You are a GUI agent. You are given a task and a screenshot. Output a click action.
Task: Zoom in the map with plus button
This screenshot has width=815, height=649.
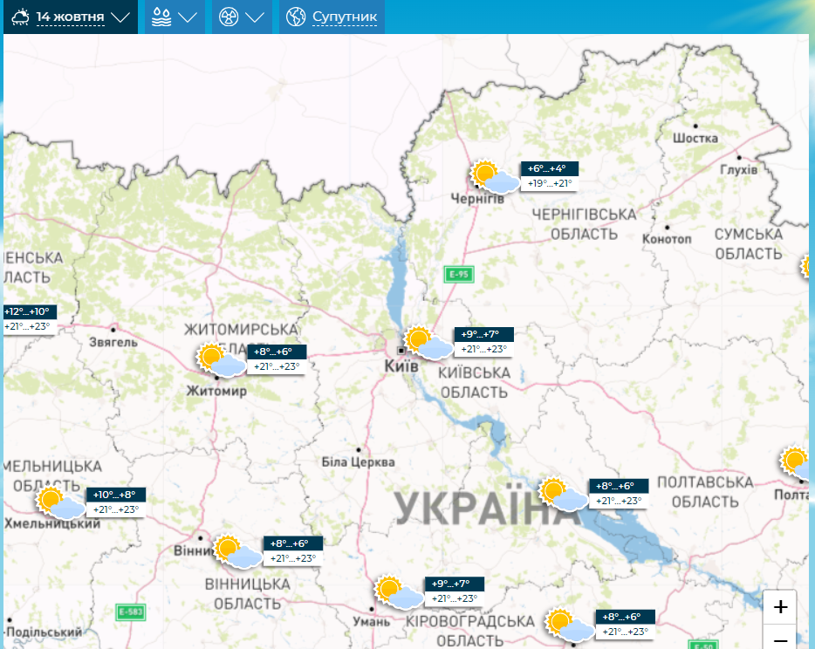(x=780, y=606)
